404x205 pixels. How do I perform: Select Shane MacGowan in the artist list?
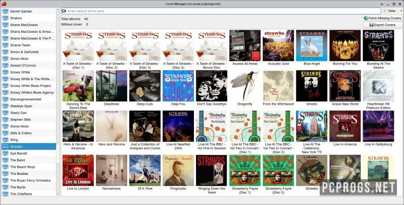click(29, 25)
